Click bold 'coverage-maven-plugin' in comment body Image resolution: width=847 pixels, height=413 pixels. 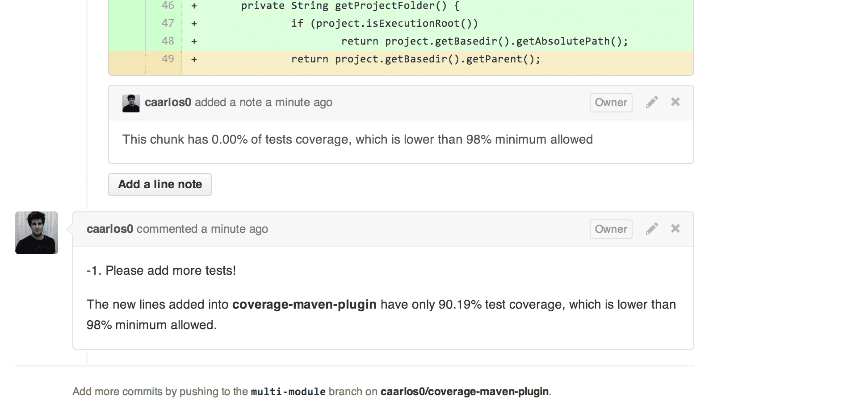coord(304,305)
